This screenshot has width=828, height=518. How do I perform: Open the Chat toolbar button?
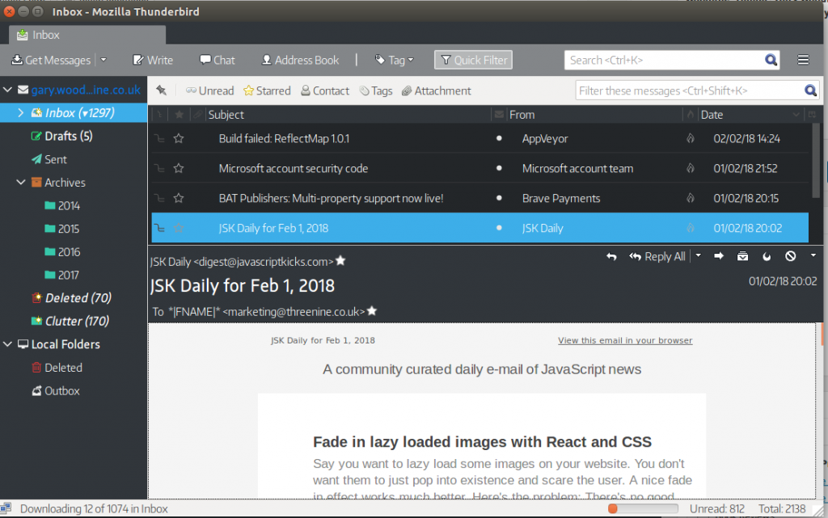tap(217, 60)
